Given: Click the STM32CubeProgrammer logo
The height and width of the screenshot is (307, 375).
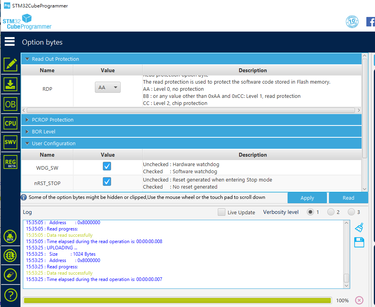Looking at the screenshot, I should (27, 22).
